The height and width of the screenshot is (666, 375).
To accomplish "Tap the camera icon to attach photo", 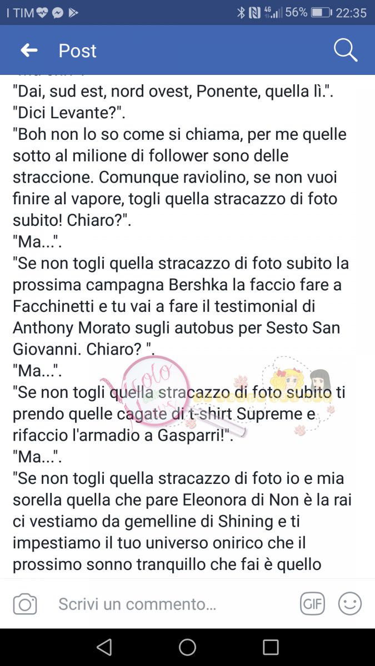I will [25, 604].
